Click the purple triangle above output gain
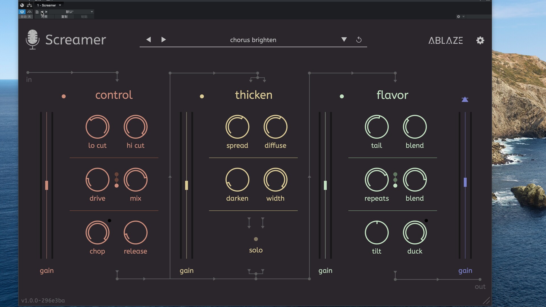546x307 pixels. (x=465, y=99)
